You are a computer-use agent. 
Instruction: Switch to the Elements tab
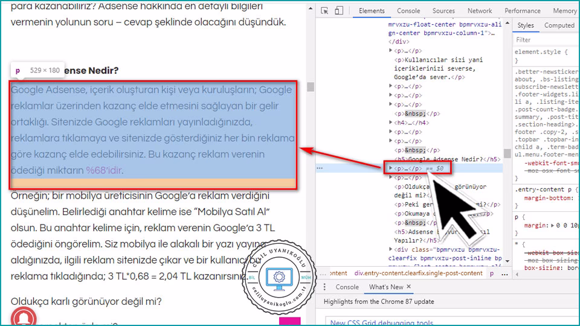372,11
